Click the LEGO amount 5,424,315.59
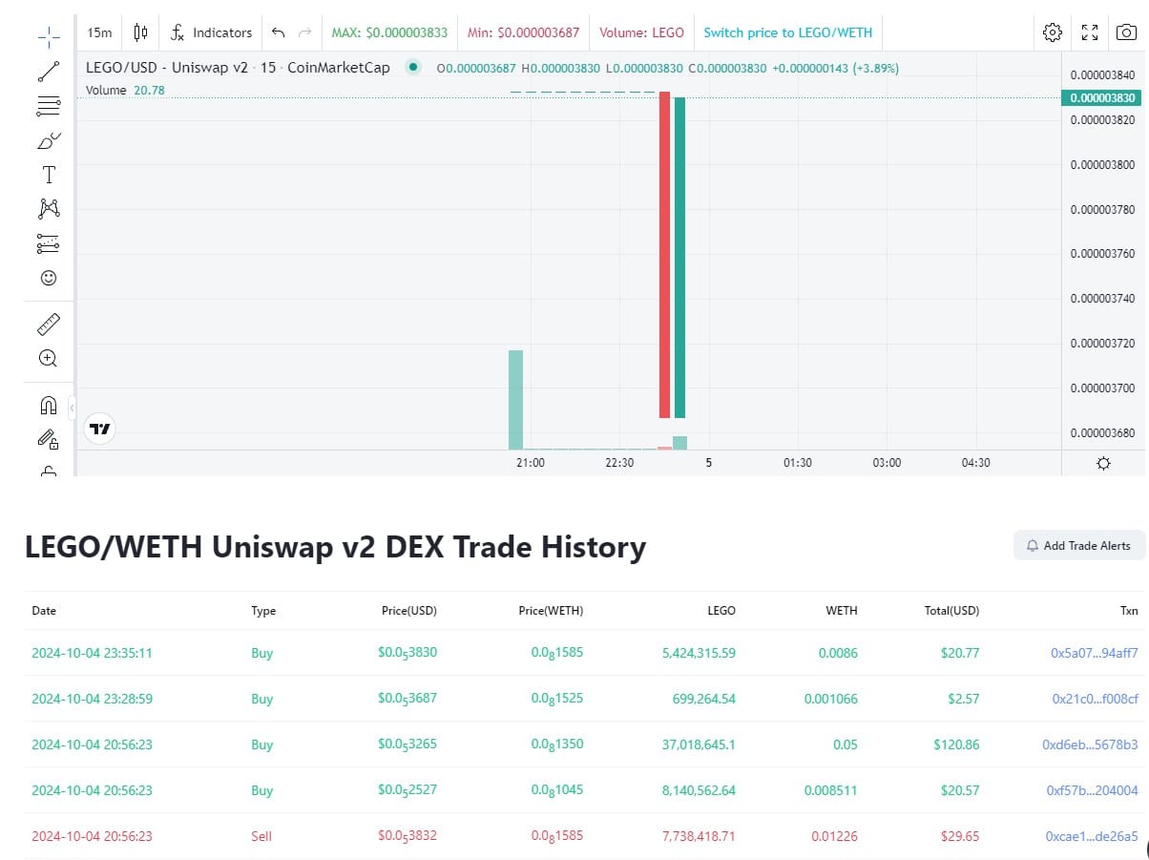 point(699,654)
